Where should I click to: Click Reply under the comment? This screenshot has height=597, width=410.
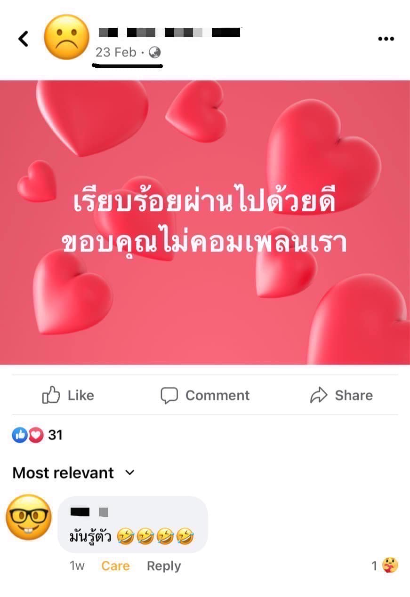[164, 566]
